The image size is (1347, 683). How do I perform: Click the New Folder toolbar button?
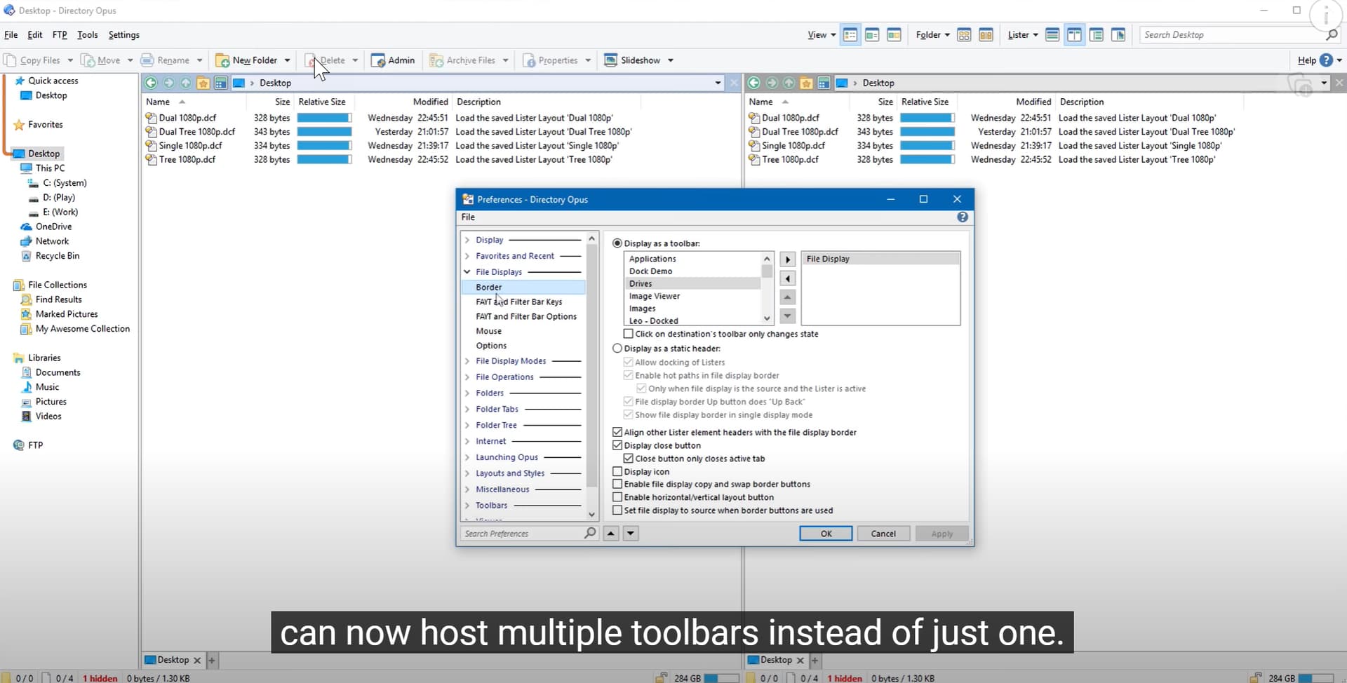tap(246, 60)
